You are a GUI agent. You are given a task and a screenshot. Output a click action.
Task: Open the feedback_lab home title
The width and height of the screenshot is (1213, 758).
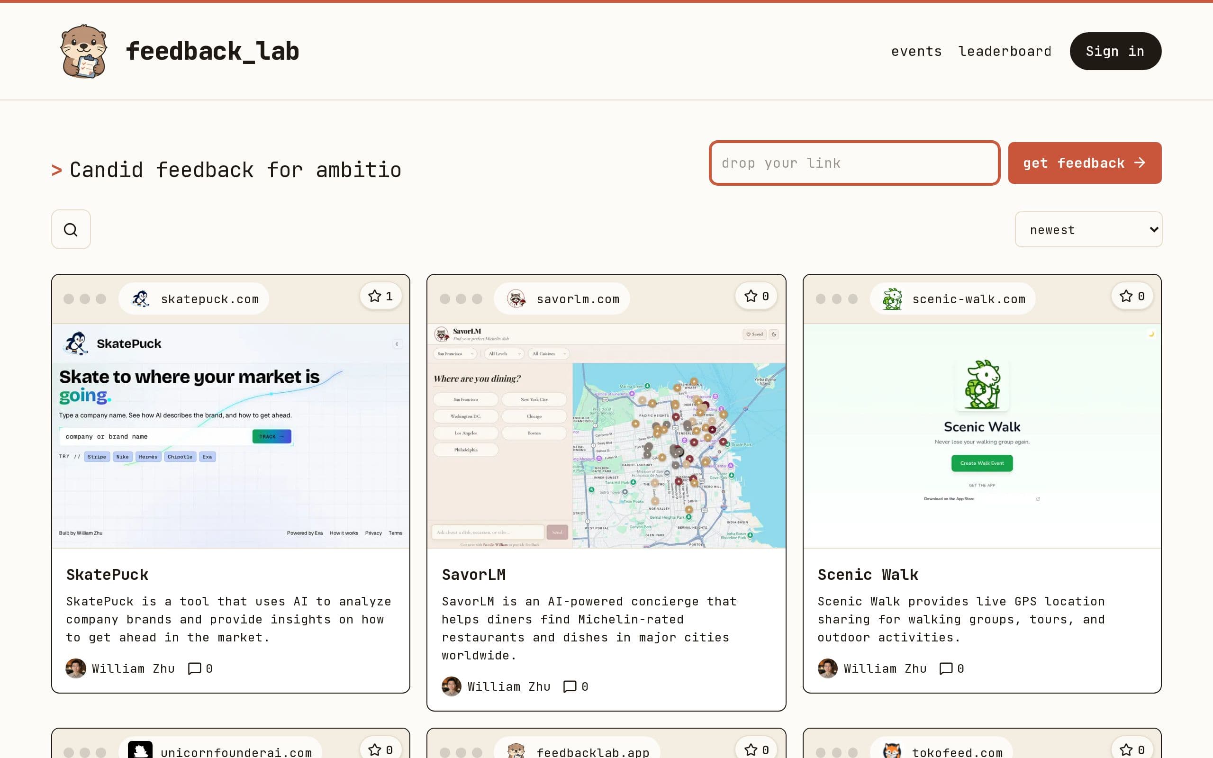[x=212, y=51]
